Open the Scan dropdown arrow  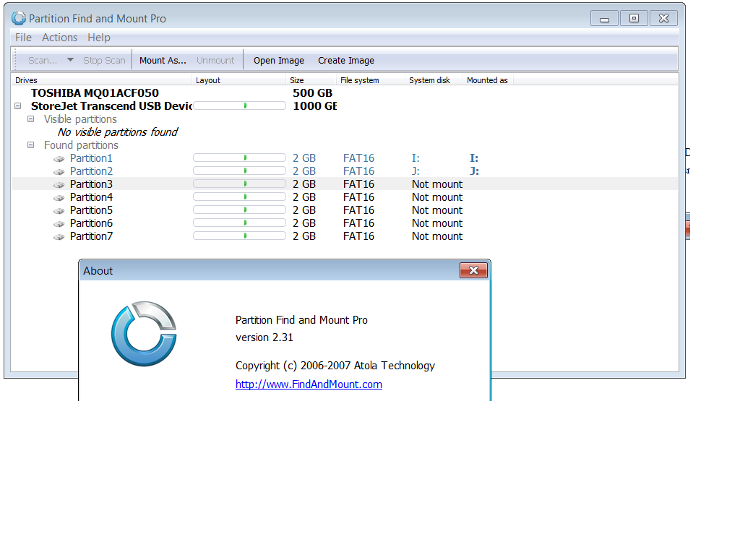pyautogui.click(x=70, y=60)
